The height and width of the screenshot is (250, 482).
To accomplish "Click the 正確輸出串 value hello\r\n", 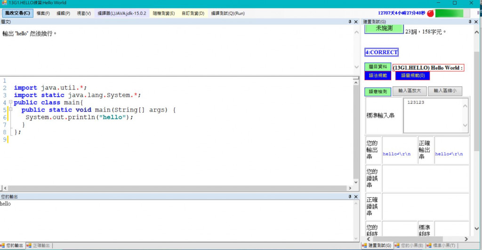I will point(449,154).
